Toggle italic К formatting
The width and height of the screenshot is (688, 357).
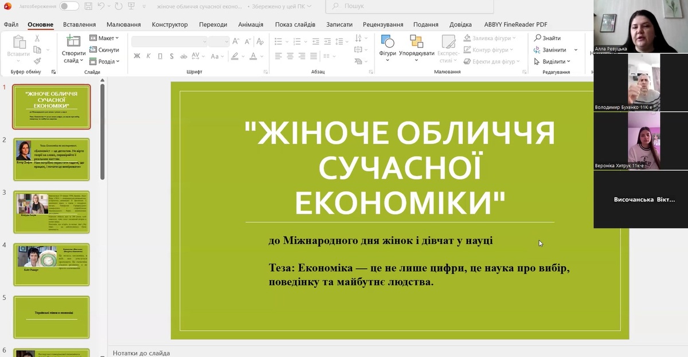(148, 56)
